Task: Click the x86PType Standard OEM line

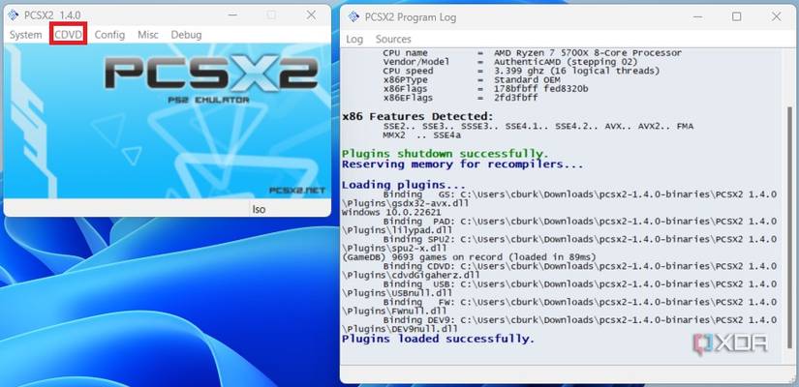Action: pos(472,80)
